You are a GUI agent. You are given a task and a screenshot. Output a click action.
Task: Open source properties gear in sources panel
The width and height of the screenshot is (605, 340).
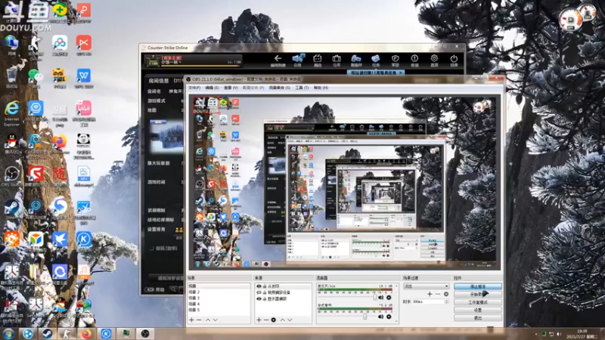pos(274,320)
